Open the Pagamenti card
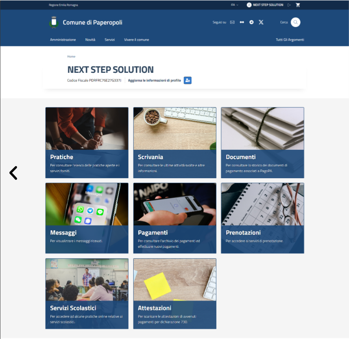The height and width of the screenshot is (339, 349). pyautogui.click(x=174, y=218)
